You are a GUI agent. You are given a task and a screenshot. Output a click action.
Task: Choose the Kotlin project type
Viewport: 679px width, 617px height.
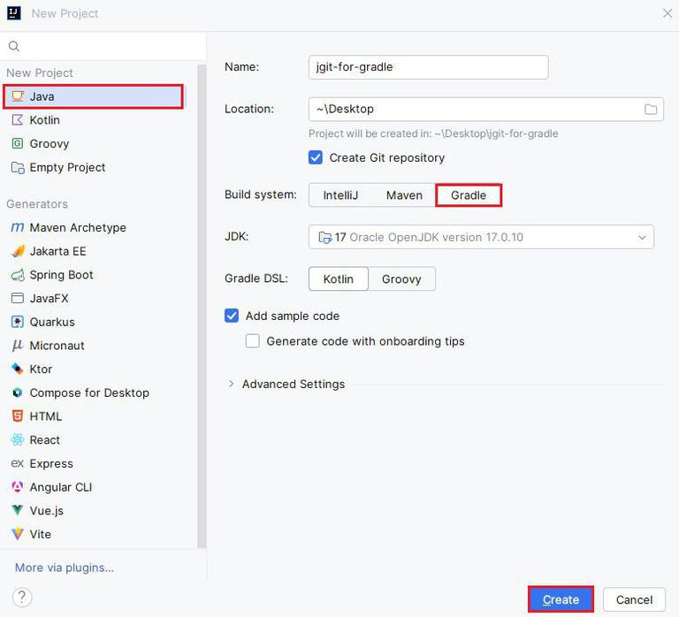click(x=44, y=120)
